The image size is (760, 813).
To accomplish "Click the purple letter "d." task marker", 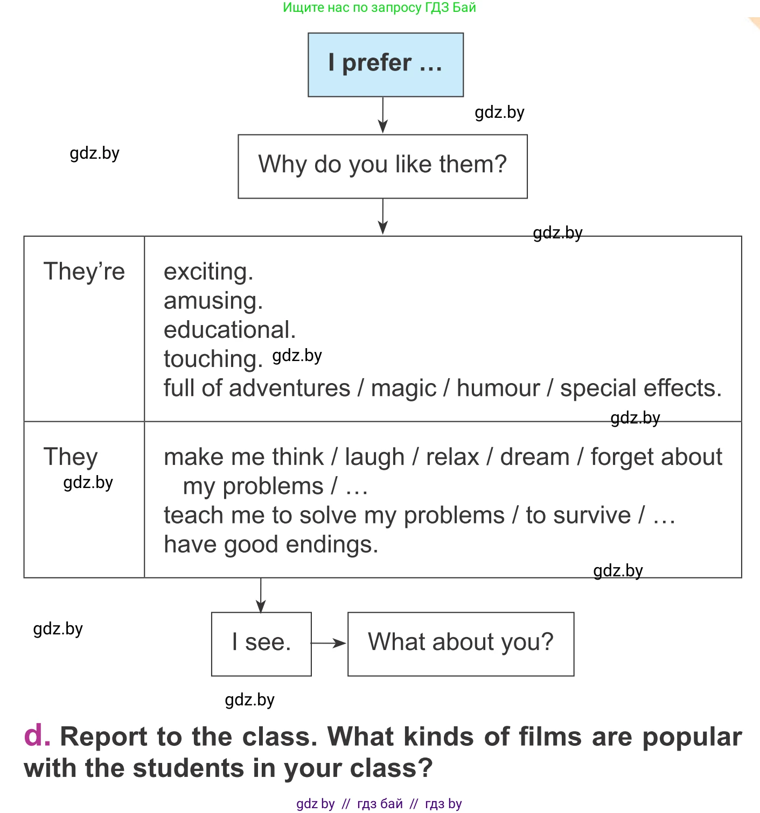I will [37, 736].
